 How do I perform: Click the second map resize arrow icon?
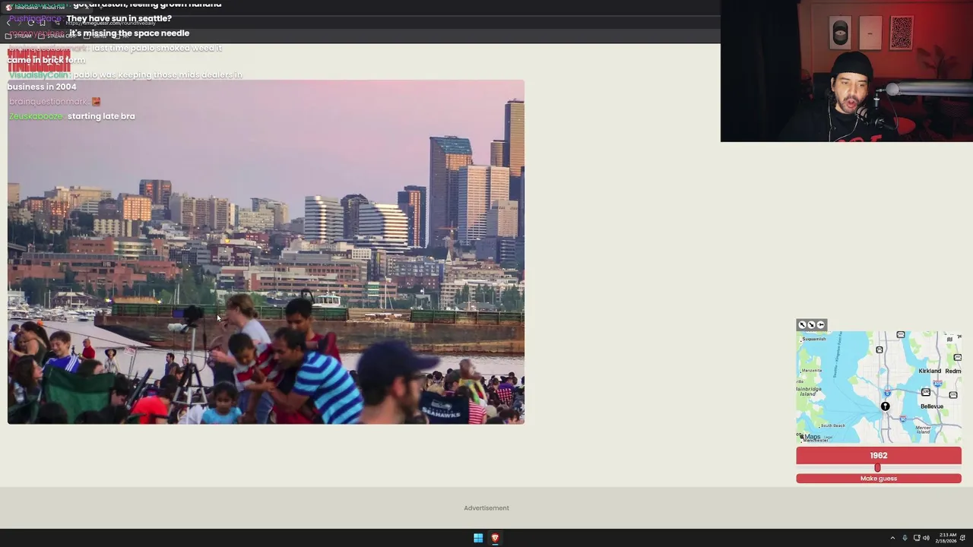tap(811, 324)
